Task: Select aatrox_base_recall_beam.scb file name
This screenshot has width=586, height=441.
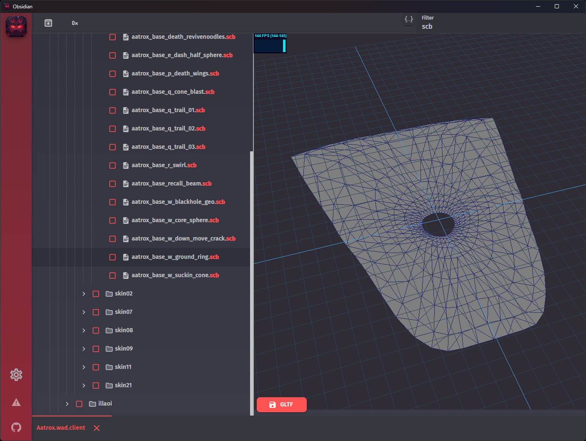Action: coord(172,183)
